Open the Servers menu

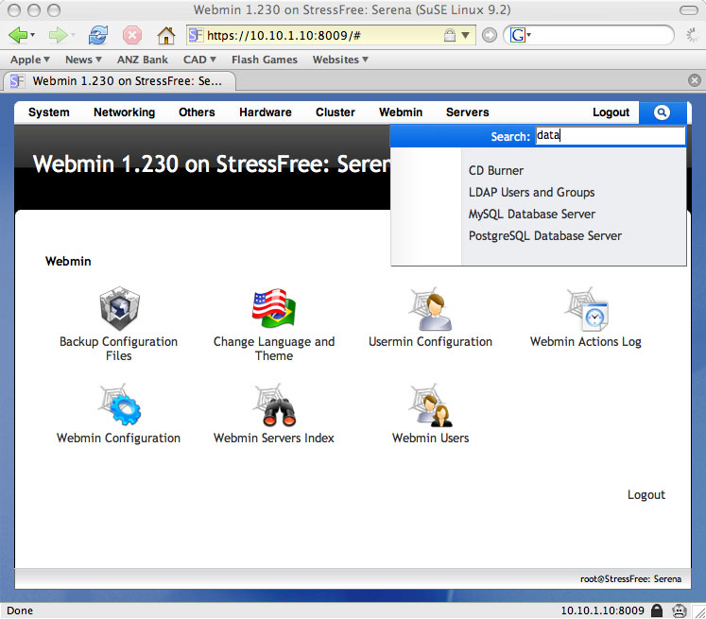468,112
